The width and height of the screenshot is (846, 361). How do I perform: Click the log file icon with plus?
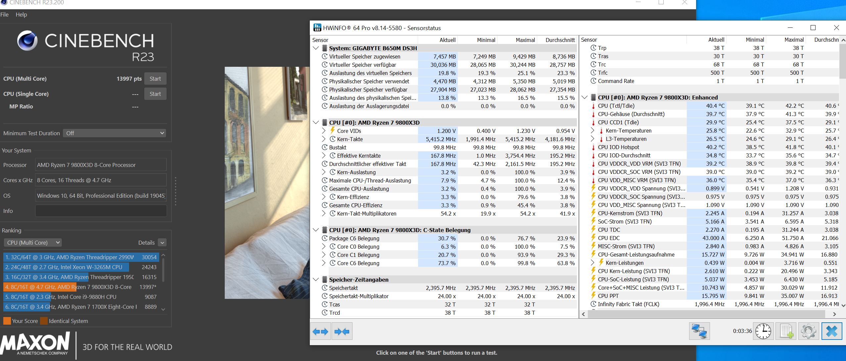[786, 331]
